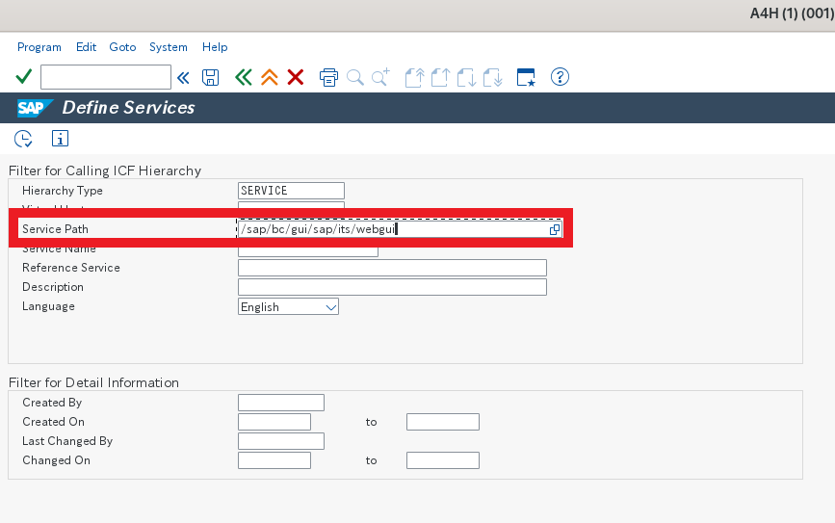Confirm with the green checkmark Enter icon

click(x=23, y=77)
